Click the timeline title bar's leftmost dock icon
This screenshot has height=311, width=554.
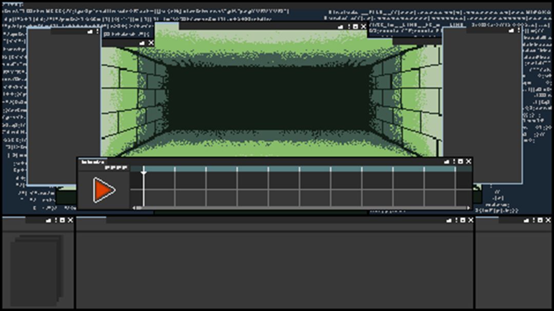447,161
